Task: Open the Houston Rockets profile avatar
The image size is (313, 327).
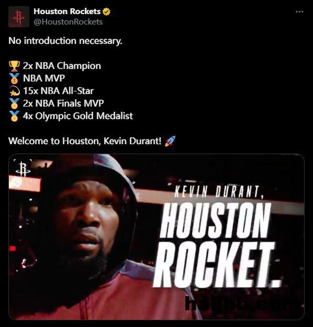Action: pyautogui.click(x=19, y=17)
